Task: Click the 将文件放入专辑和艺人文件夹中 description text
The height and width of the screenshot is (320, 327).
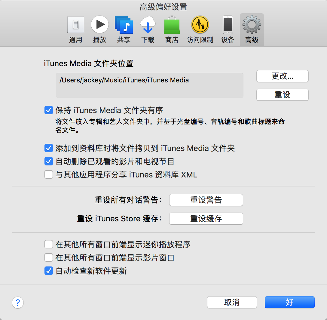Action: coord(170,126)
